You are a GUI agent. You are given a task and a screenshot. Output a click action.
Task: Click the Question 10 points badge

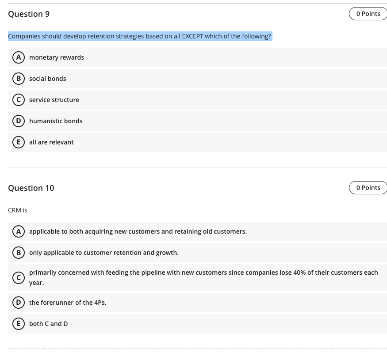[368, 188]
